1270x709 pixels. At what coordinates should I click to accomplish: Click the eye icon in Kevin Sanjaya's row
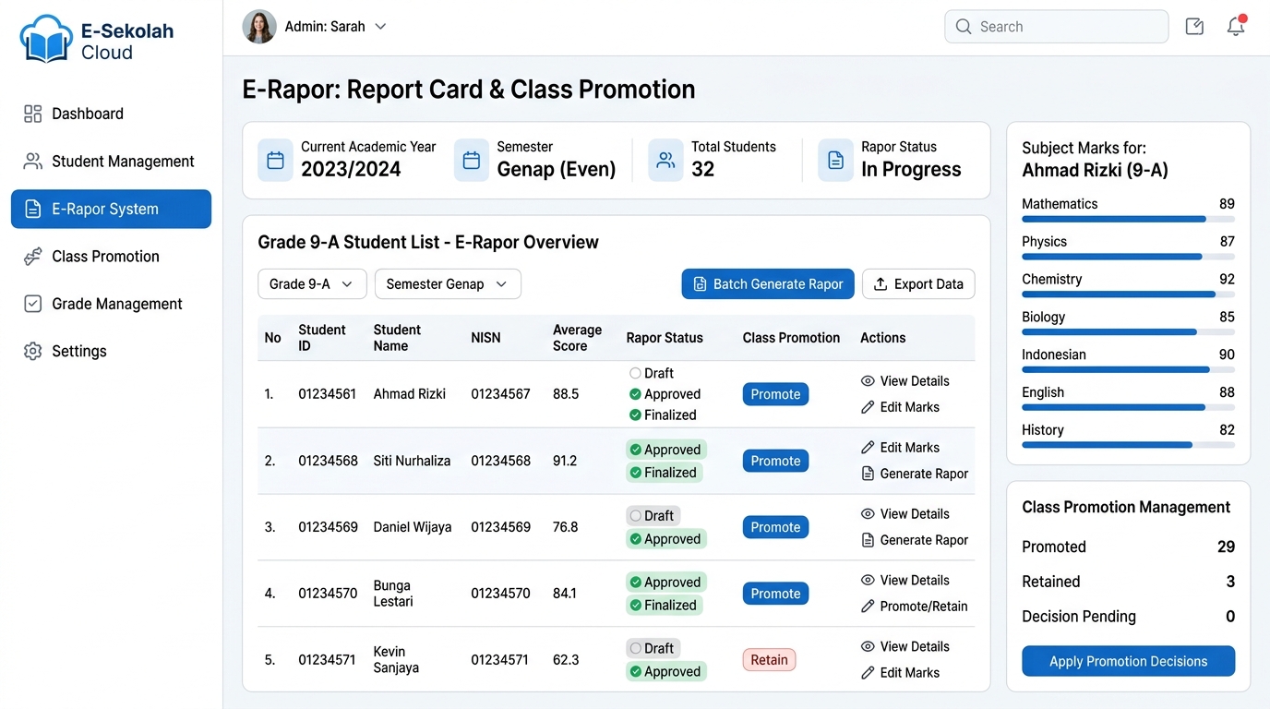coord(868,647)
